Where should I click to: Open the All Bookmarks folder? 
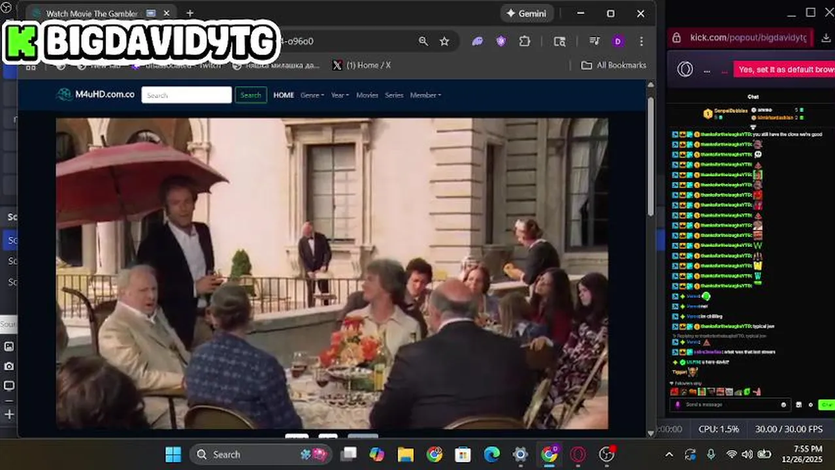click(x=614, y=65)
